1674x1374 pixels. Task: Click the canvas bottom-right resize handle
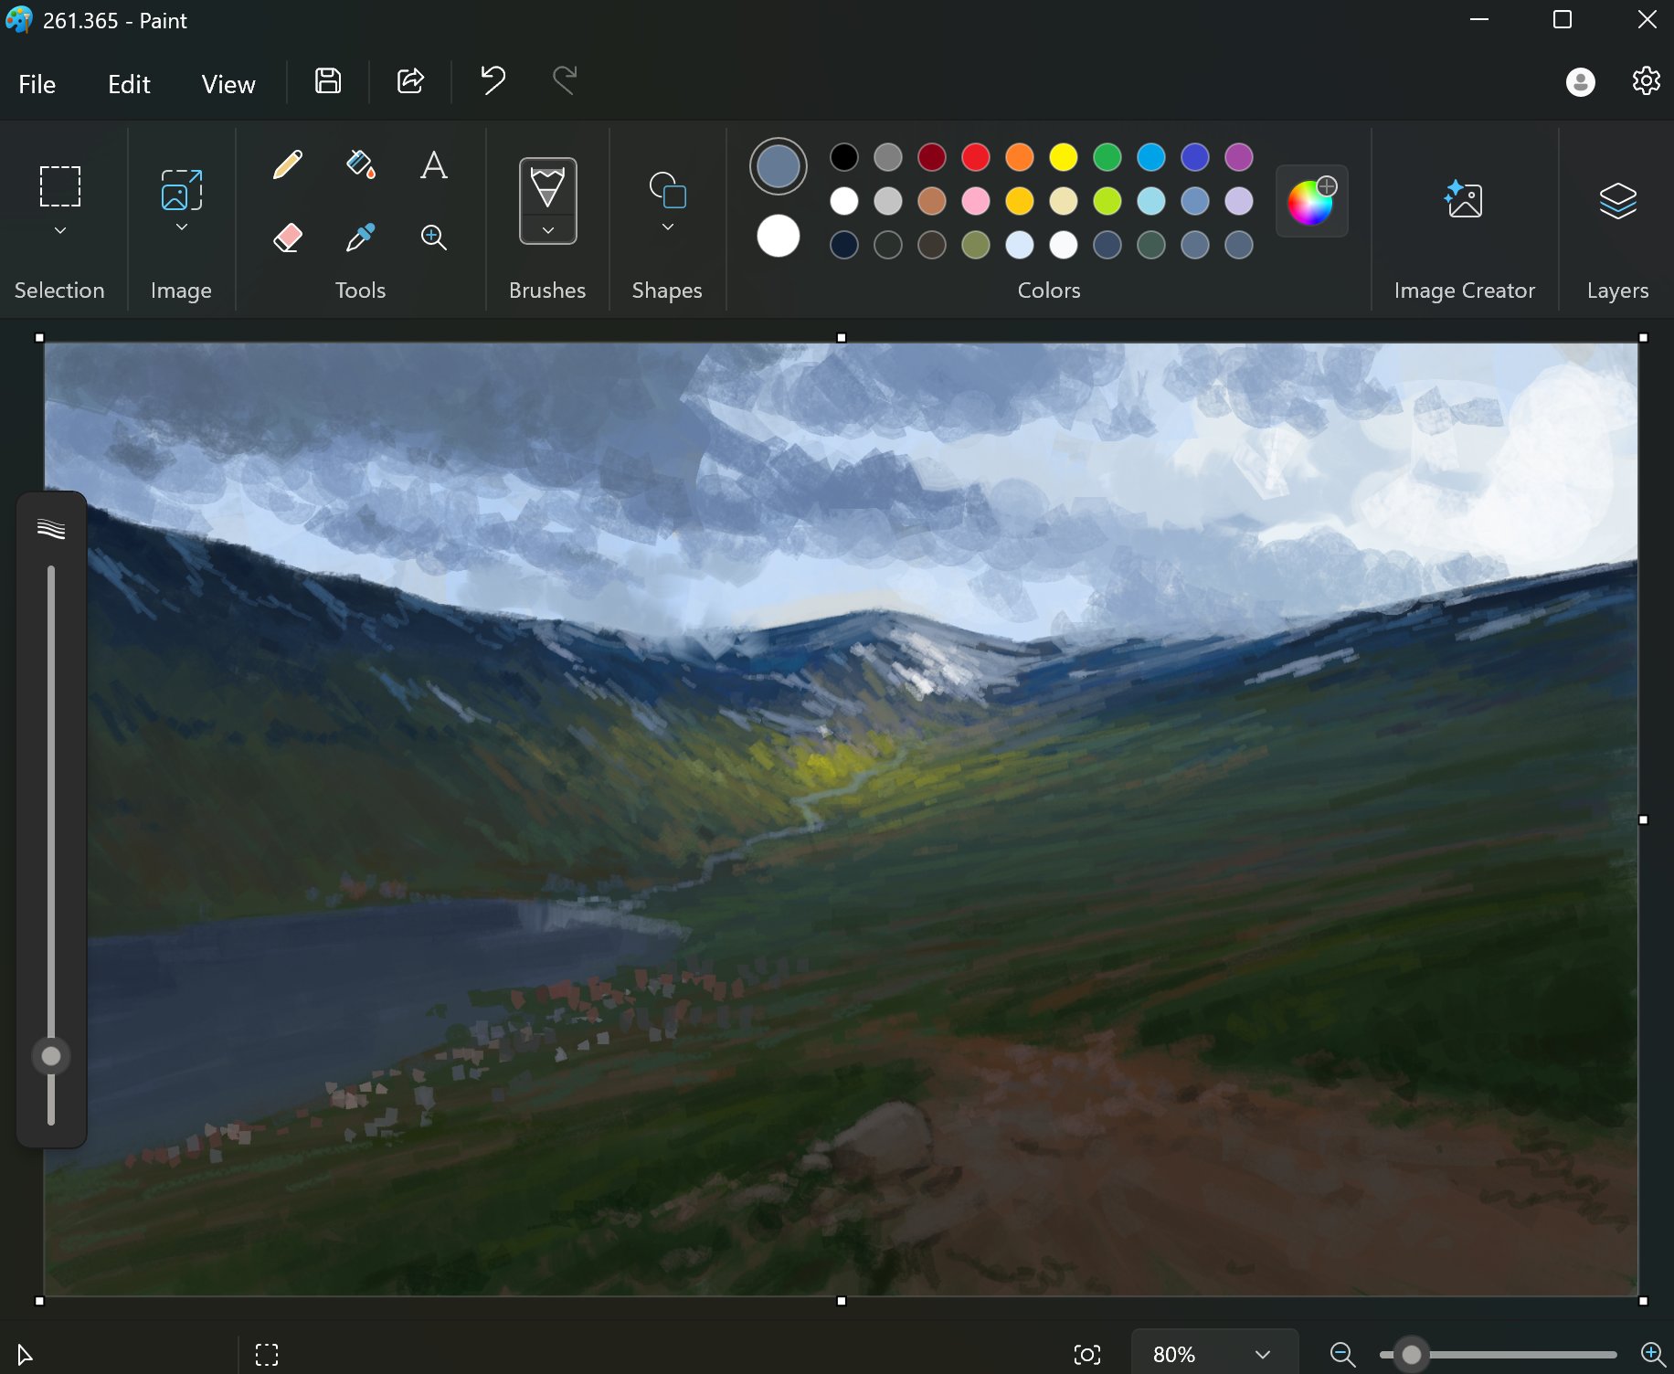(x=1643, y=1301)
